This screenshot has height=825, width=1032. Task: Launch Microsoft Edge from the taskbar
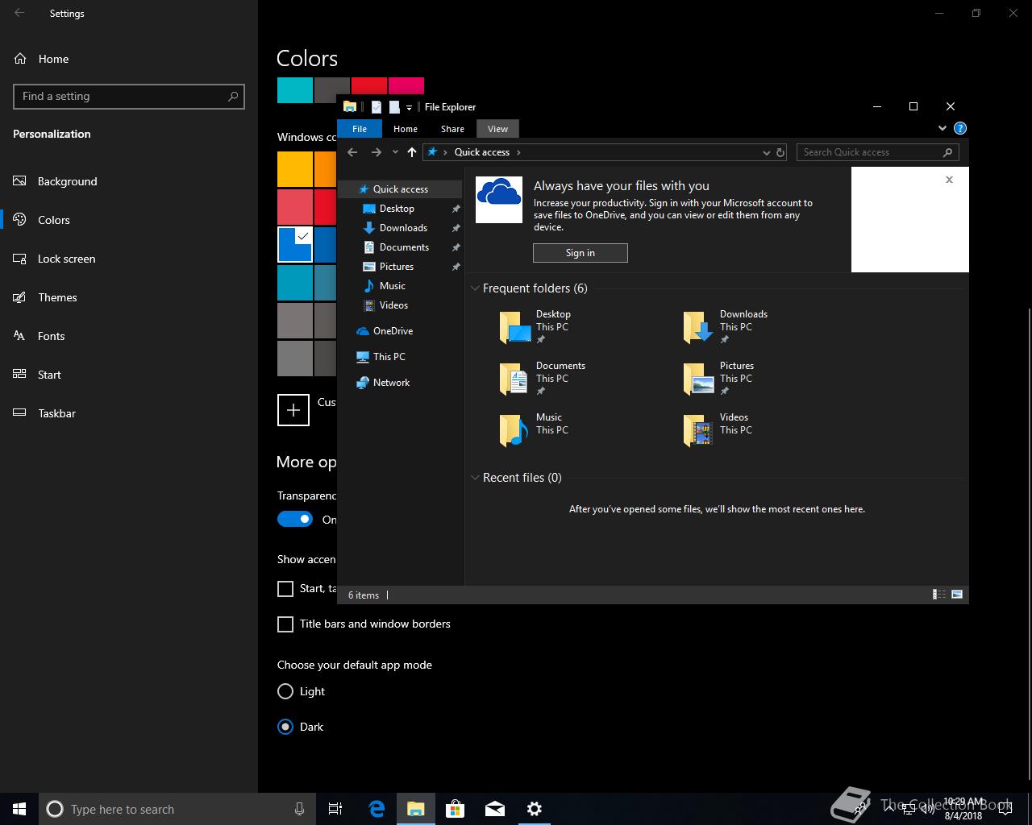(x=377, y=809)
